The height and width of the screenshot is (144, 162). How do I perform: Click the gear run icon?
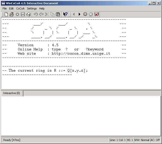(x=85, y=14)
